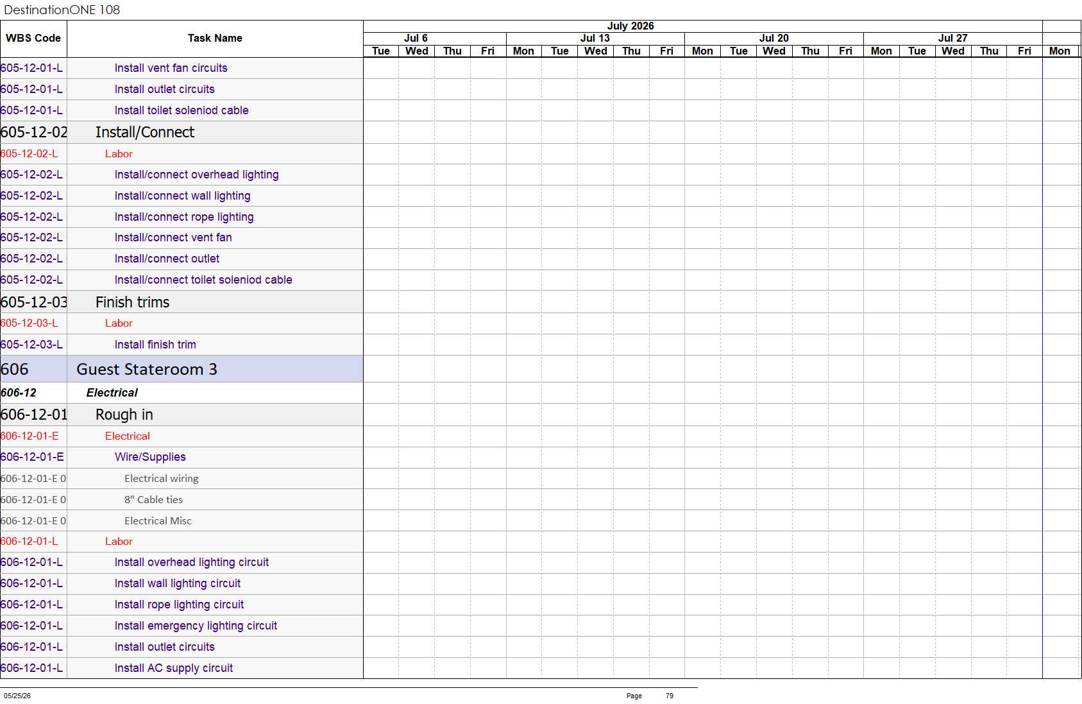Click the Labor row coded 605-12-02-L
Viewport: 1082px width, 704px height.
(182, 154)
